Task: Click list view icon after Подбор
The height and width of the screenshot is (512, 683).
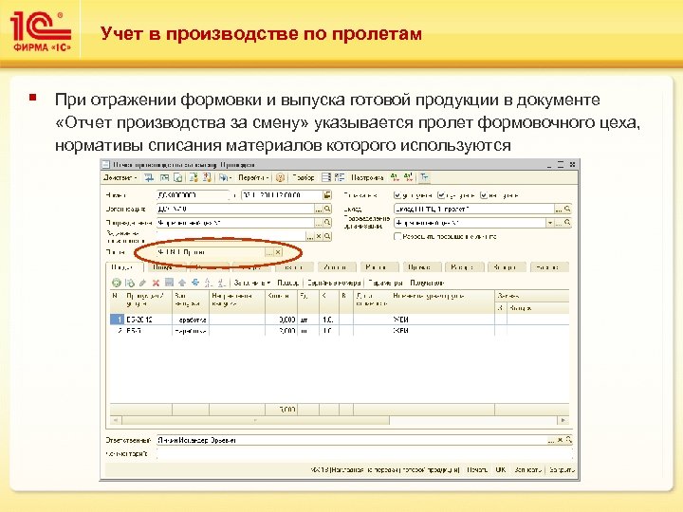Action: 326,177
